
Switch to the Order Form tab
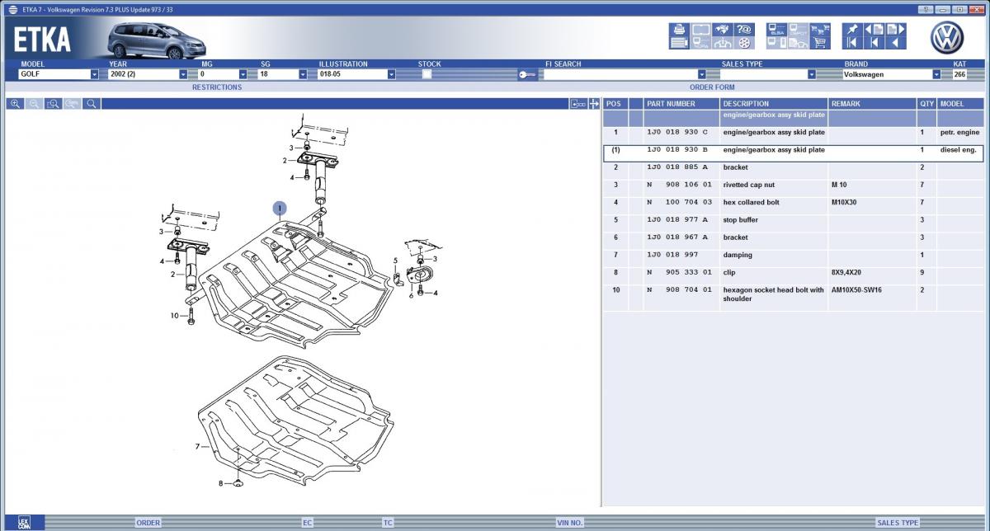[712, 87]
